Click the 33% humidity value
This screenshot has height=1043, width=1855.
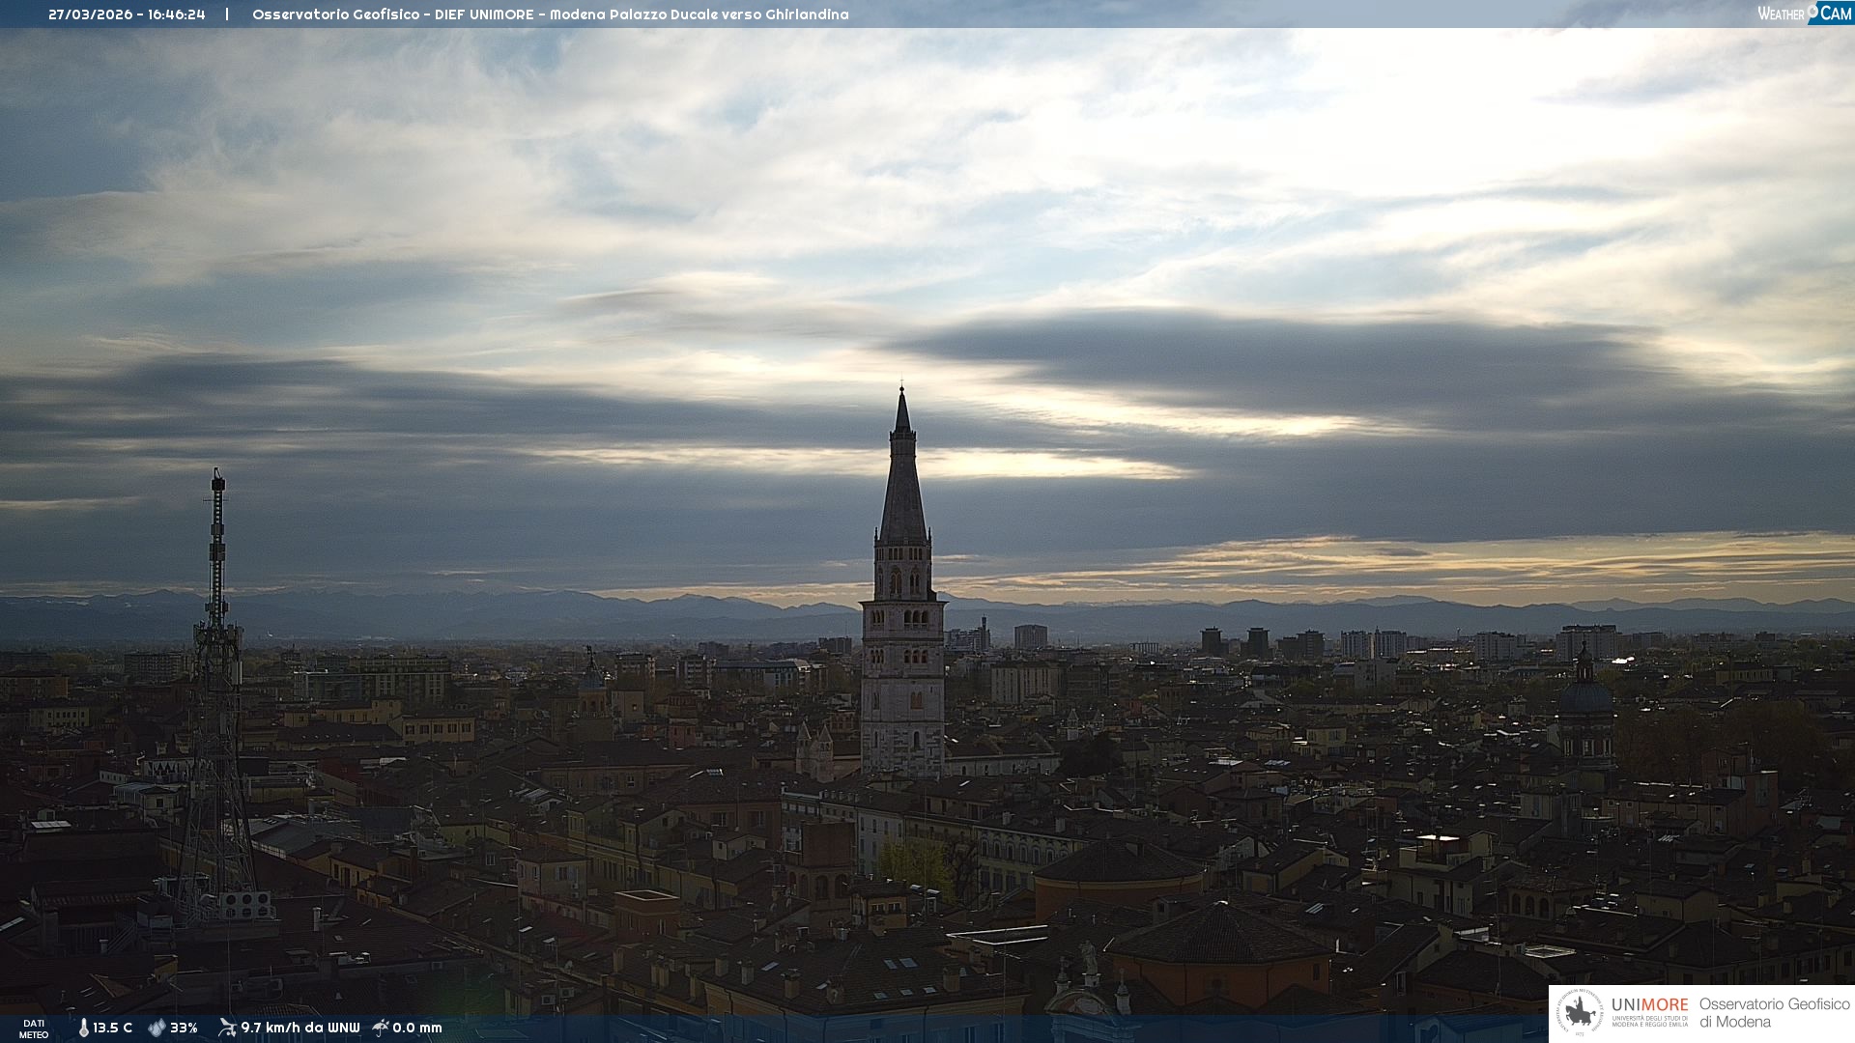[184, 1028]
